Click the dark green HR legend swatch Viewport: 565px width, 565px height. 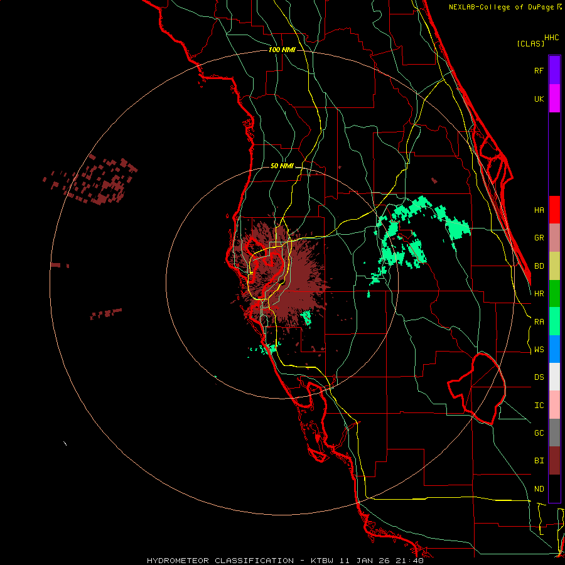point(554,294)
